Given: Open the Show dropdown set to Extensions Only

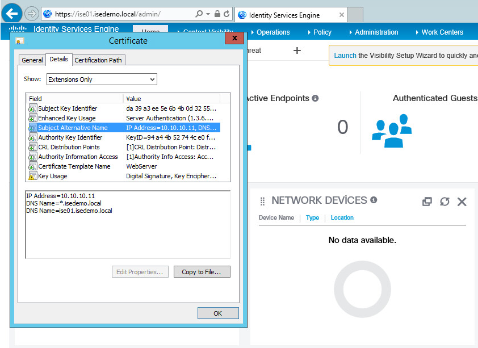Looking at the screenshot, I should tap(102, 79).
